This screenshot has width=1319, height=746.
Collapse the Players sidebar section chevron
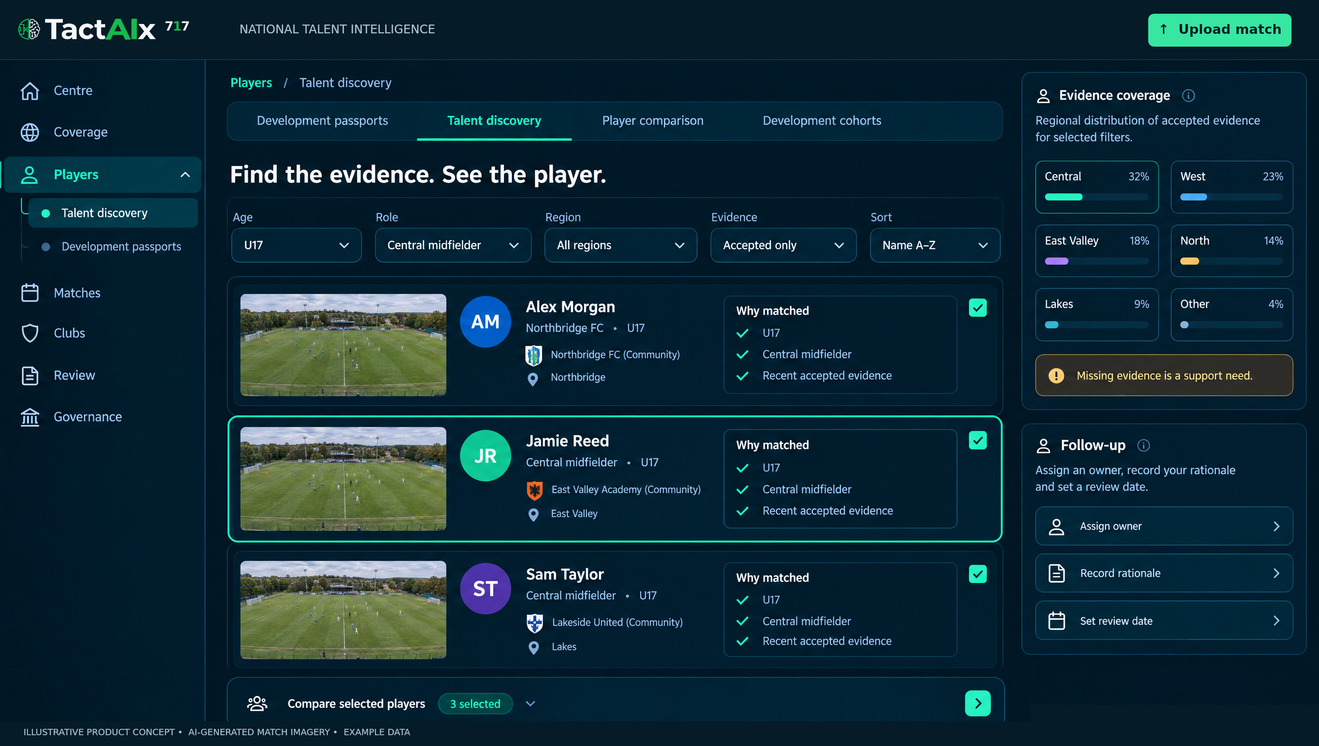[185, 175]
